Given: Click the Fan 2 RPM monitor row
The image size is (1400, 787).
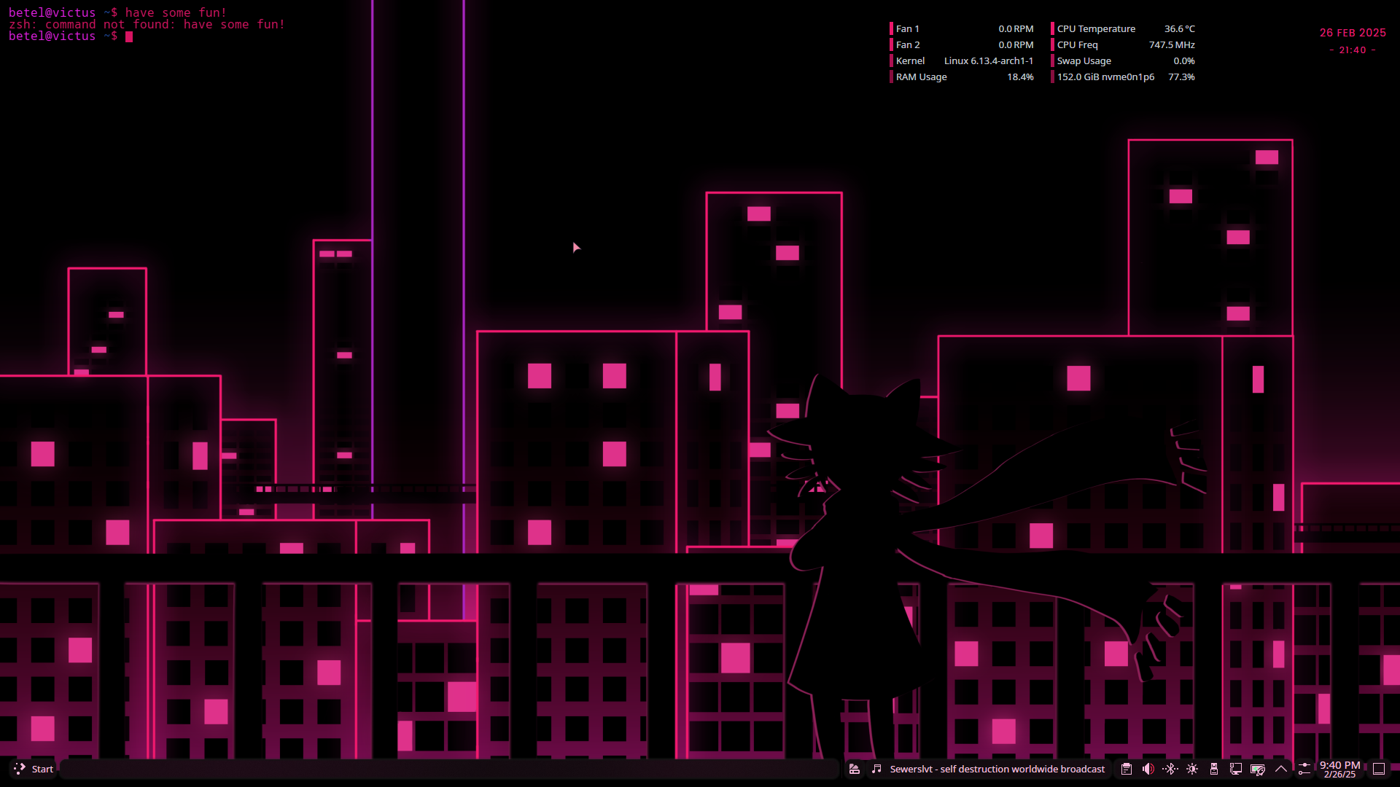Looking at the screenshot, I should tap(962, 44).
